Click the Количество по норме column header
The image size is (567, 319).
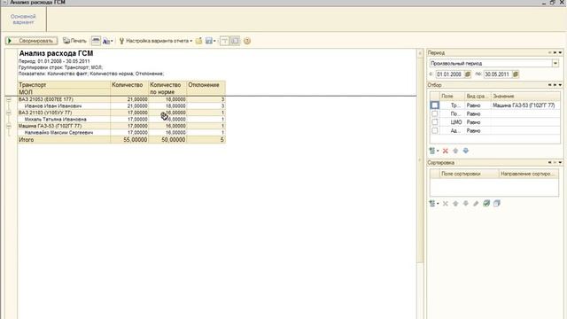167,89
